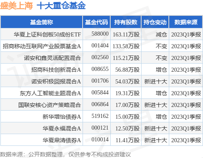Open 华夏永福混合A fund name
The width and height of the screenshot is (203, 158).
tap(62, 128)
